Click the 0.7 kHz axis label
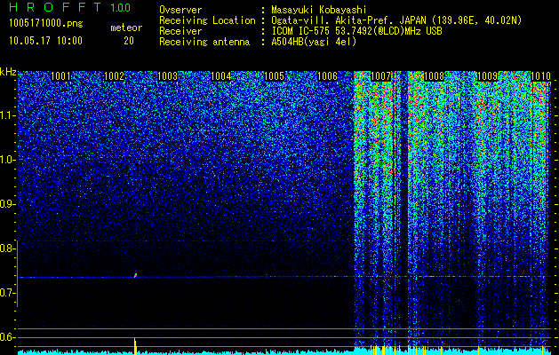 (6, 293)
